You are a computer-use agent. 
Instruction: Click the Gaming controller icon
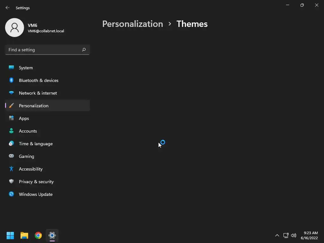click(11, 156)
